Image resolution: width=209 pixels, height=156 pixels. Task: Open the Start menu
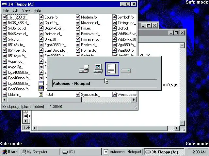[x=9, y=152]
